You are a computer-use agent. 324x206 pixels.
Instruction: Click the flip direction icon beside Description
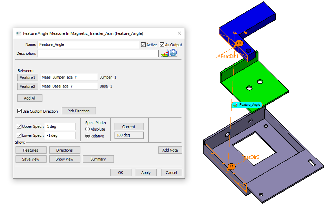coord(165,53)
